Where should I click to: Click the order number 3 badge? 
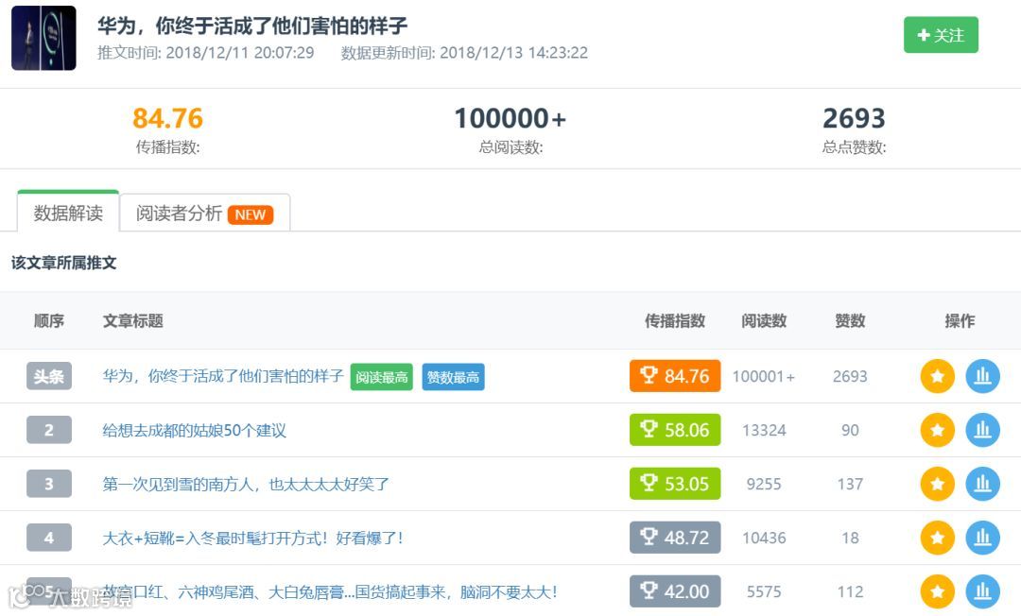(x=49, y=484)
